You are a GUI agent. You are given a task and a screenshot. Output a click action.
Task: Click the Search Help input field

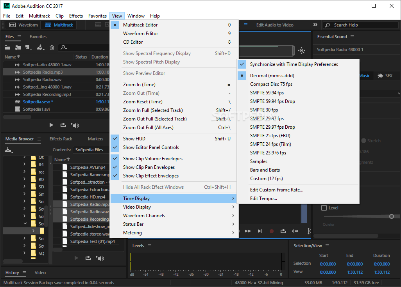click(361, 25)
